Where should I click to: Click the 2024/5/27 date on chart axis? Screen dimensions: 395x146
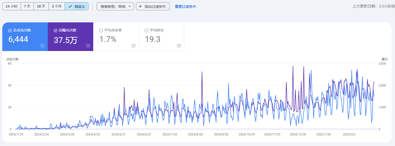point(119,134)
